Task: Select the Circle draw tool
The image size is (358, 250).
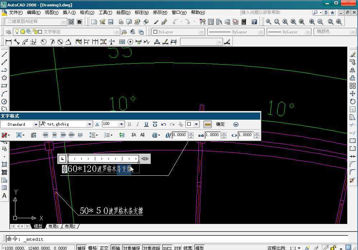Action: [4, 101]
